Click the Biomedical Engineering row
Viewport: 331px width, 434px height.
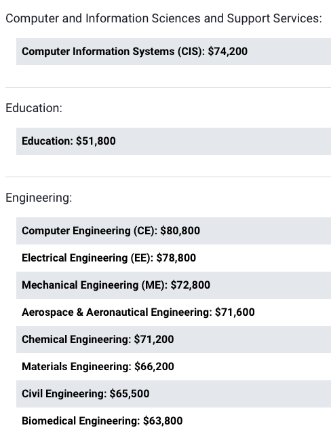pyautogui.click(x=174, y=420)
